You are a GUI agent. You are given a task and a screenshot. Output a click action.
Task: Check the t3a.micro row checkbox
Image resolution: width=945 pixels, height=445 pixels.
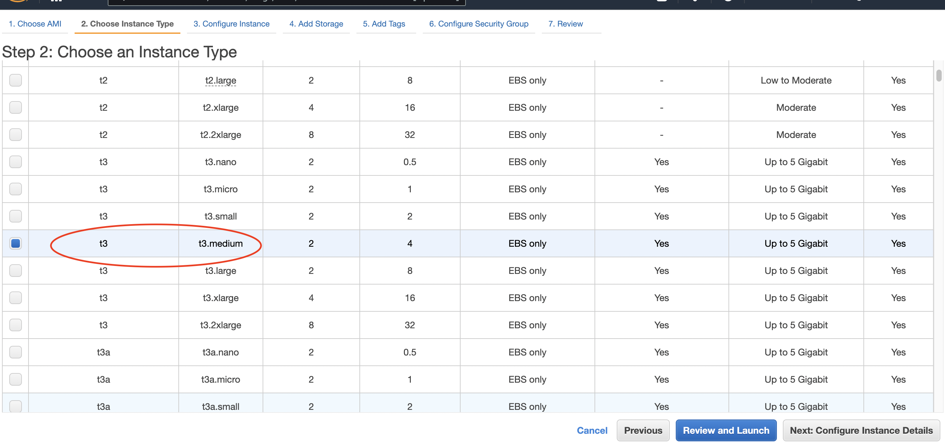click(x=15, y=379)
